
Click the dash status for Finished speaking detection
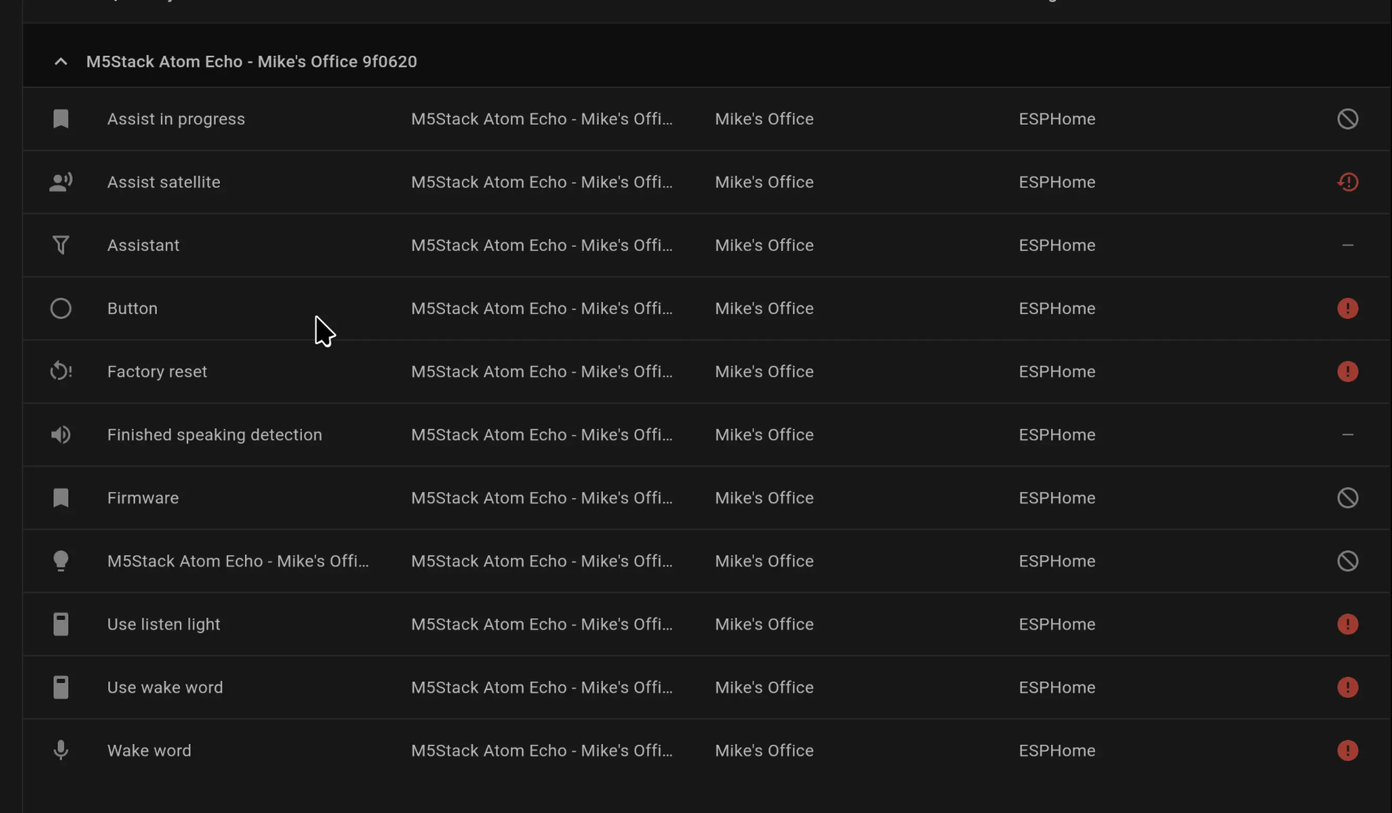pyautogui.click(x=1347, y=435)
